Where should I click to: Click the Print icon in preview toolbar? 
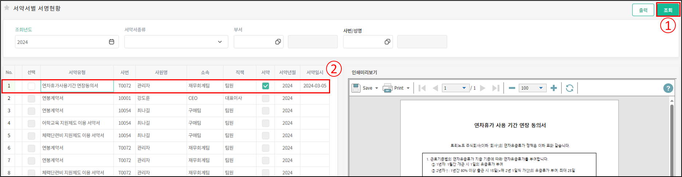pos(388,88)
